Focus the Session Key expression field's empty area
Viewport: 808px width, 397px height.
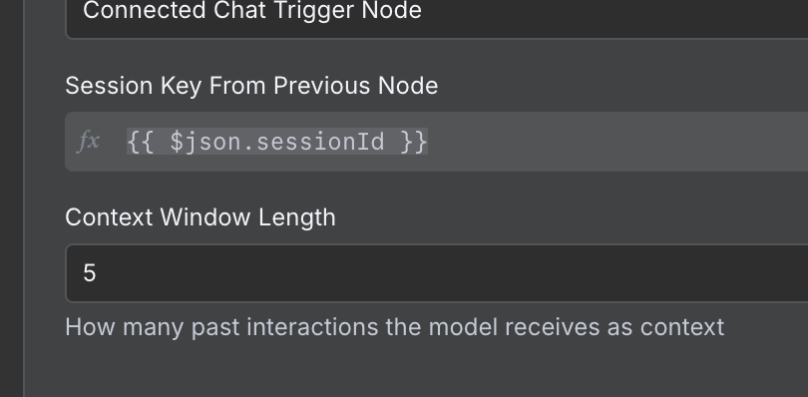pyautogui.click(x=618, y=142)
